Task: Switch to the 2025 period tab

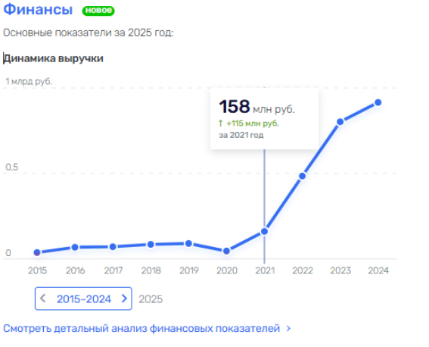Action: (151, 299)
